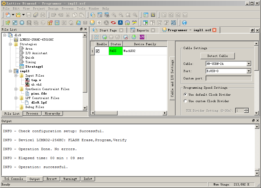Image resolution: width=261 pixels, height=188 pixels.
Task: Collapse the dlc9 project tree node
Action: pyautogui.click(x=5, y=35)
